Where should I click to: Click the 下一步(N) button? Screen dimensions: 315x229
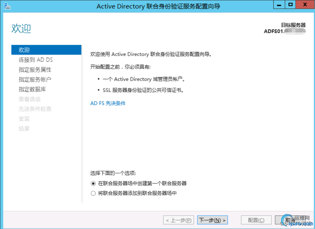212,220
